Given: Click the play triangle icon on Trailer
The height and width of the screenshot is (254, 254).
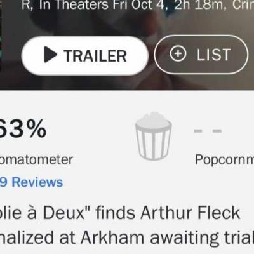Looking at the screenshot, I should point(50,55).
